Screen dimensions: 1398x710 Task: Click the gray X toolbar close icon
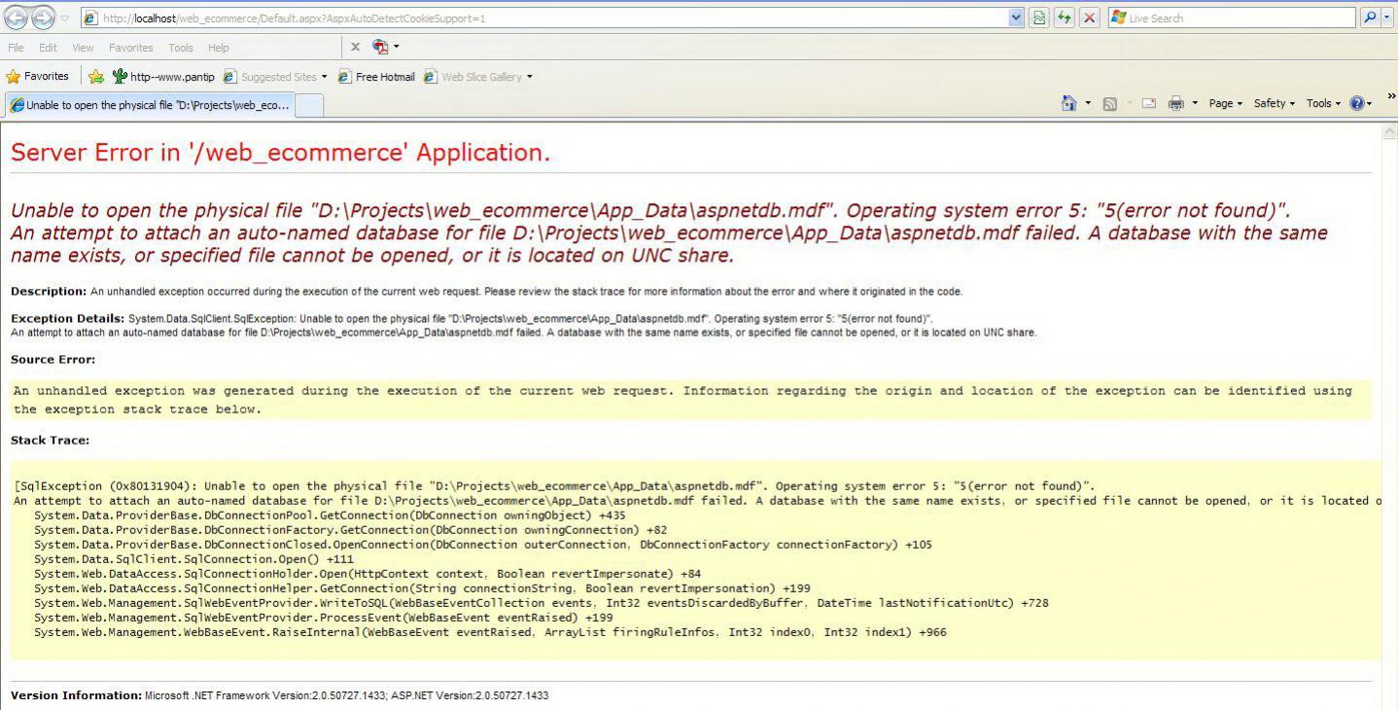[355, 47]
